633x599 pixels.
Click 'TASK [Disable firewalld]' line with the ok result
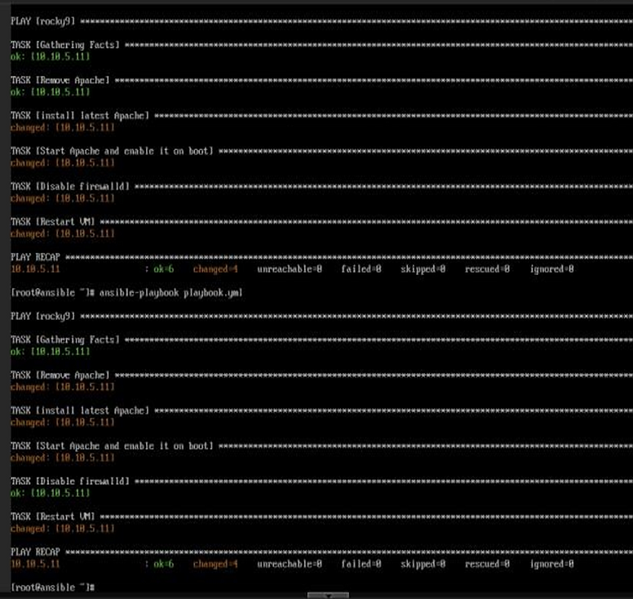click(70, 481)
